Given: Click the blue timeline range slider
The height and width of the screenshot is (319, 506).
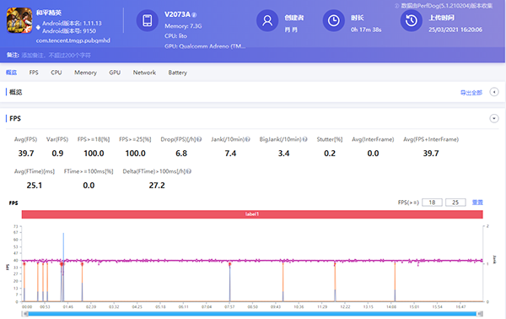Looking at the screenshot, I should 252,313.
